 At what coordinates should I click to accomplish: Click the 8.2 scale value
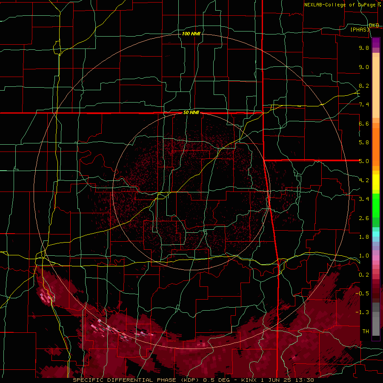[x=364, y=86]
